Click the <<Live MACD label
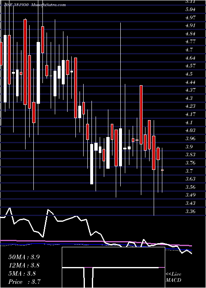Image resolution: width=206 pixels, height=288 pixels. pos(173,277)
